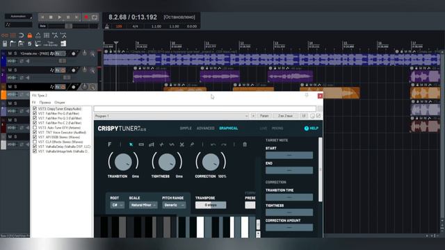Open the PITCH RANGE Generic dropdown
This screenshot has height=250, width=445.
pyautogui.click(x=174, y=205)
